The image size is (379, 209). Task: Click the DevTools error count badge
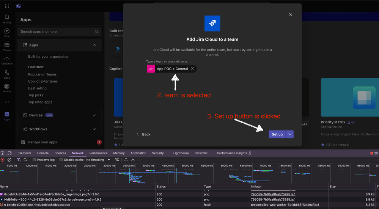click(374, 153)
